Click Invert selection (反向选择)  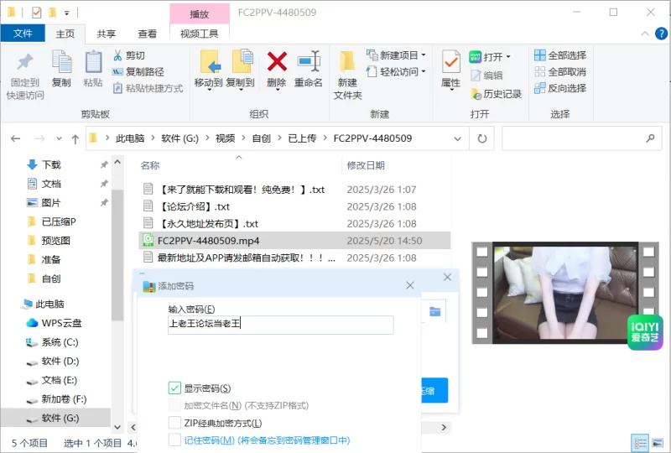(x=560, y=88)
